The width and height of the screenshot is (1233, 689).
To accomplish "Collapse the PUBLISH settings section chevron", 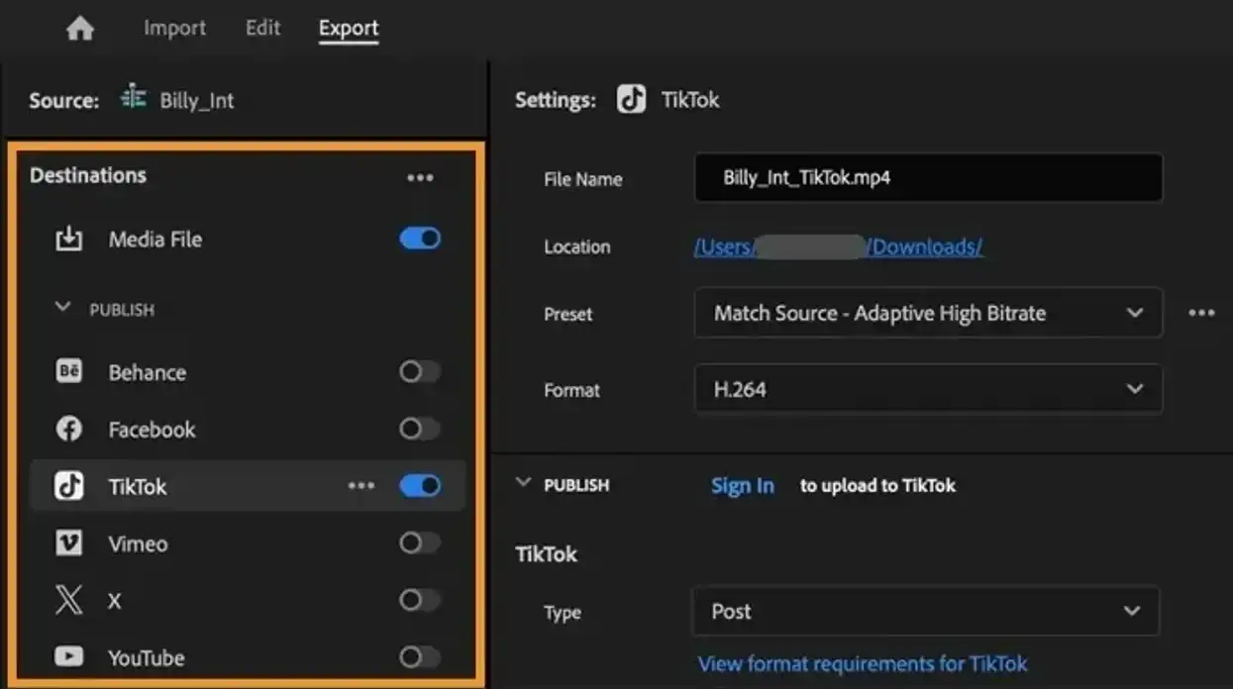I will (x=523, y=483).
